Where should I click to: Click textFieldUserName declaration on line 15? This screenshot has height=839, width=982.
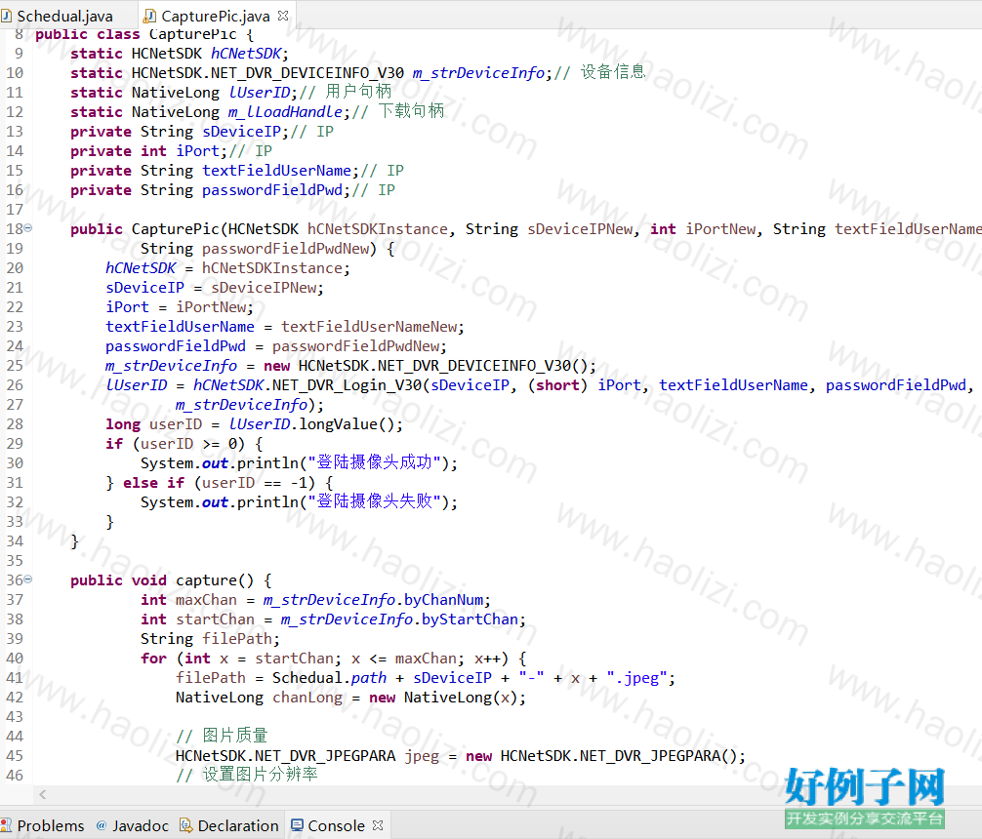coord(277,171)
